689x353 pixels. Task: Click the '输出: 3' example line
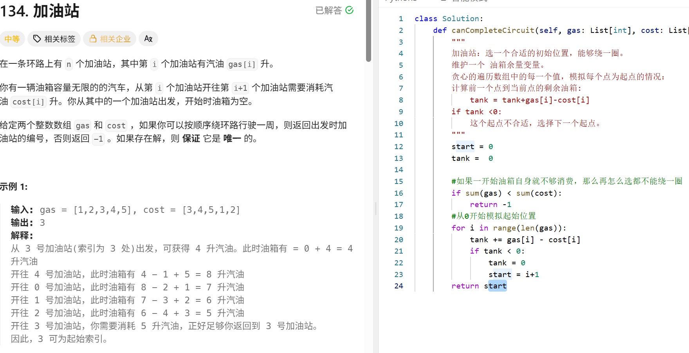[28, 223]
